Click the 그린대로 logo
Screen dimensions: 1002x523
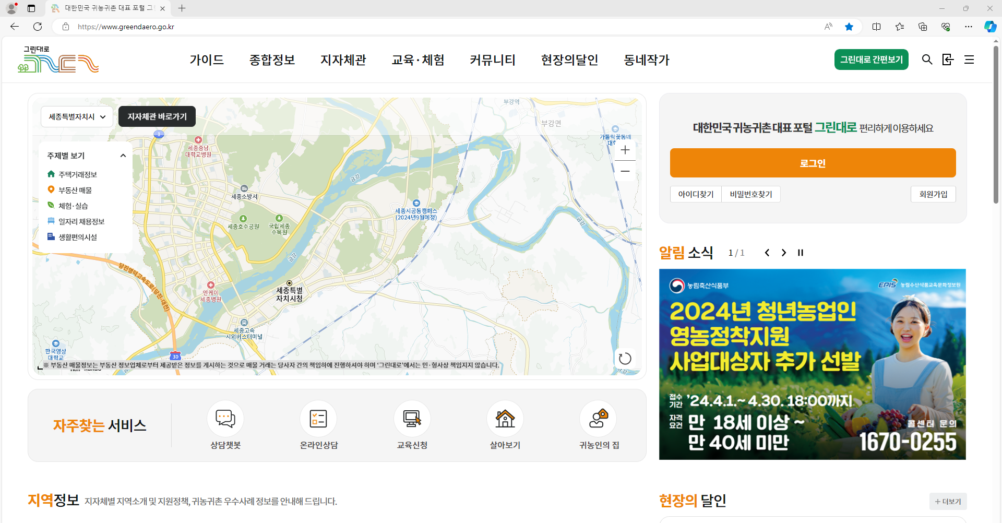pos(58,60)
